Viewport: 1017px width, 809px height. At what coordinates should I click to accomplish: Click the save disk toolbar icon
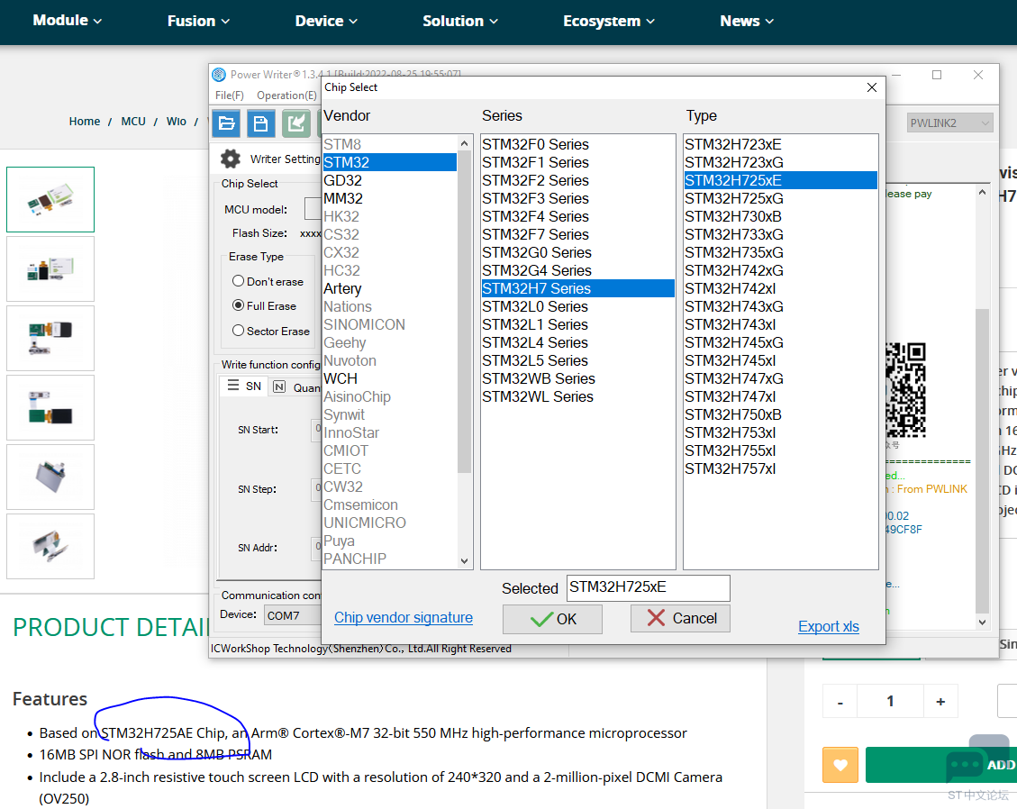[260, 123]
